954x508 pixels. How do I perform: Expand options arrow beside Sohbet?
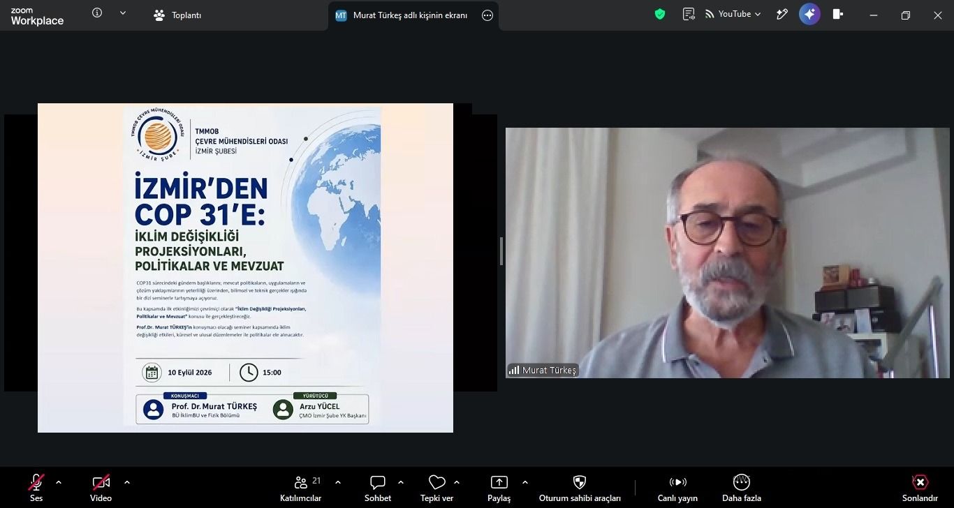(401, 482)
